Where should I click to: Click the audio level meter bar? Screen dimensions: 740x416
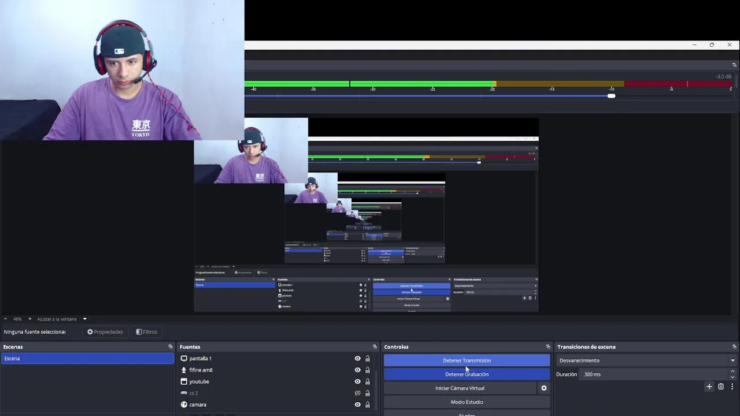tap(489, 84)
